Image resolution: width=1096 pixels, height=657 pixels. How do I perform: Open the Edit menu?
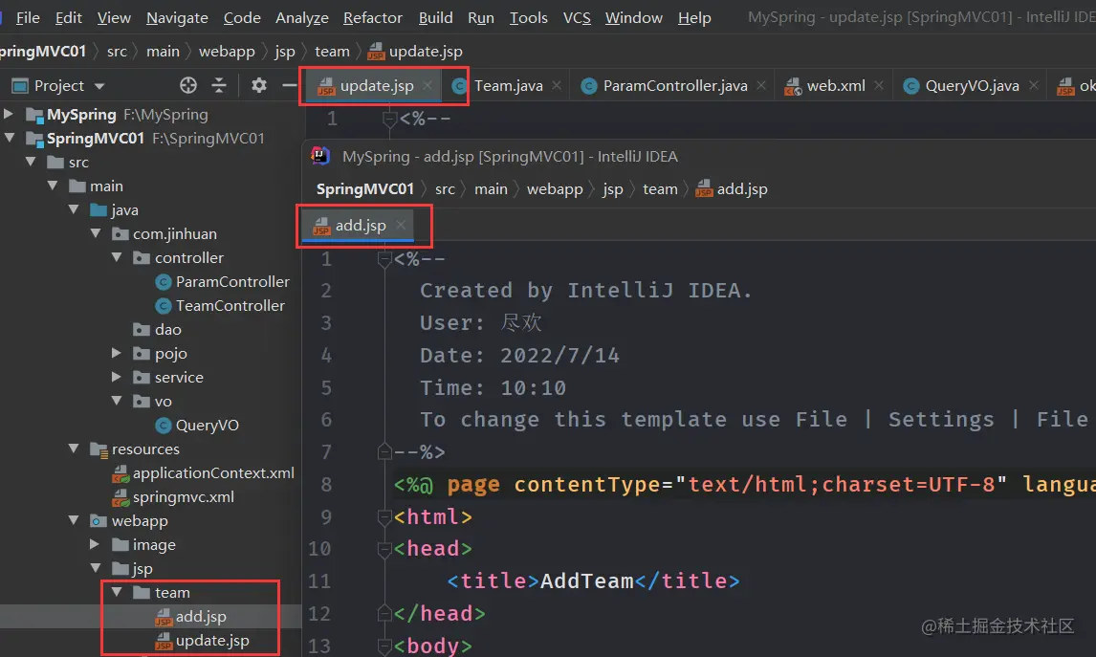69,17
